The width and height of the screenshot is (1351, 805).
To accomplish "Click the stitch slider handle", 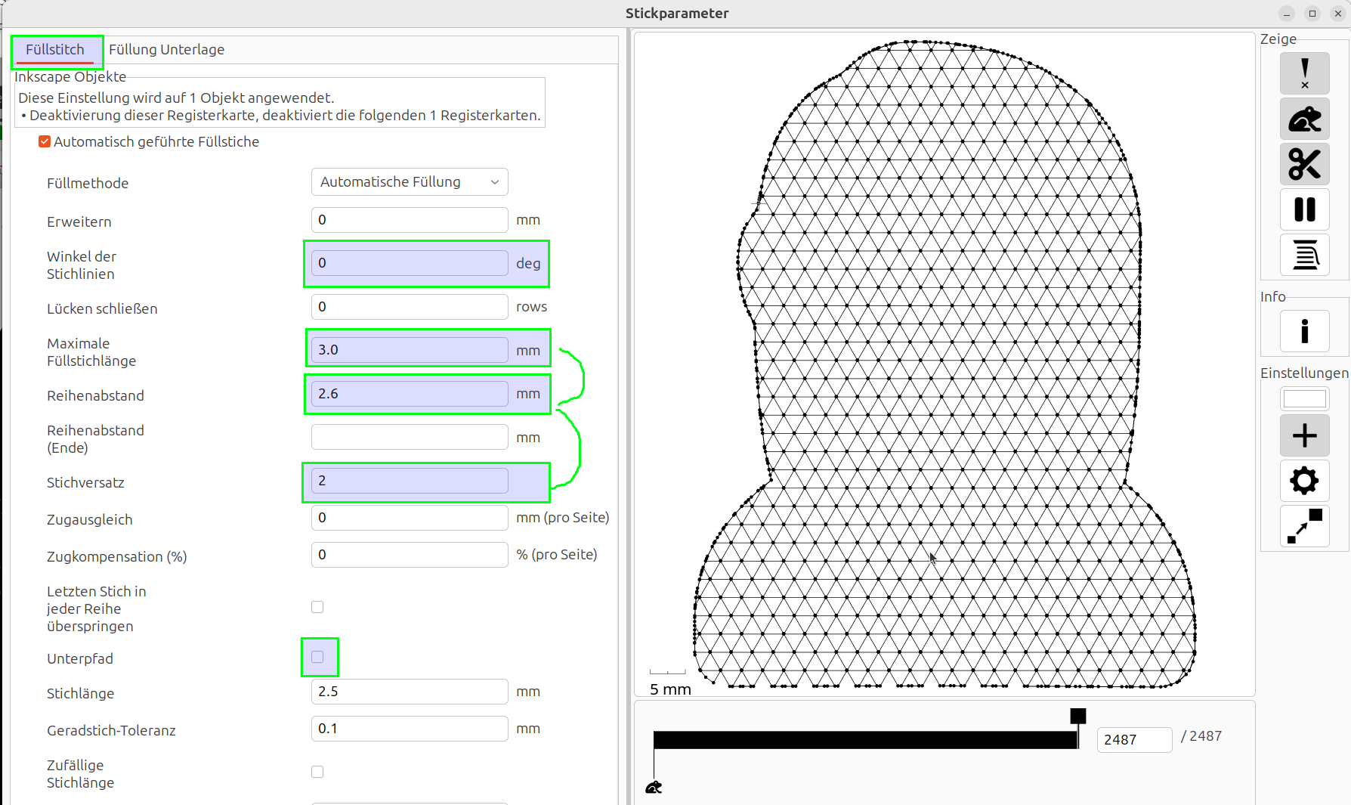I will click(1078, 716).
